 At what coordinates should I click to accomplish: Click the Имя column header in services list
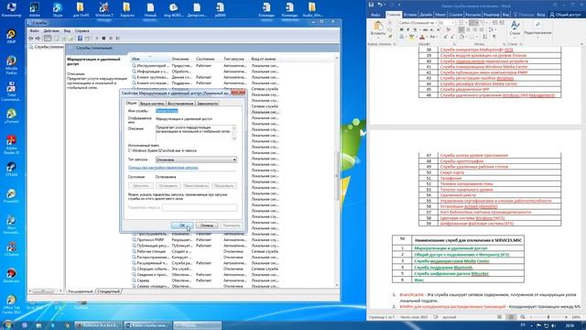[150, 59]
